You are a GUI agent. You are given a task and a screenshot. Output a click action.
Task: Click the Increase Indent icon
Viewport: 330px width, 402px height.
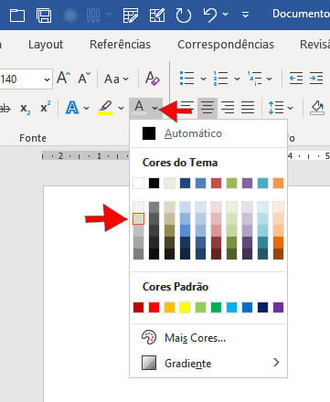click(316, 79)
